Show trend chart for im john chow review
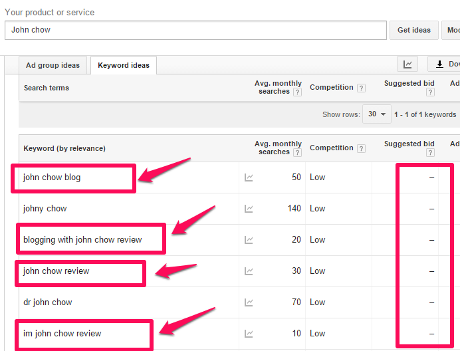460x351 pixels. coord(249,334)
